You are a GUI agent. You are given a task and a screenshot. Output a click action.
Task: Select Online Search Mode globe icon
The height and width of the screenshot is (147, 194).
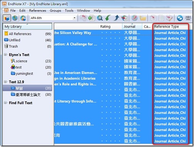[15, 18]
